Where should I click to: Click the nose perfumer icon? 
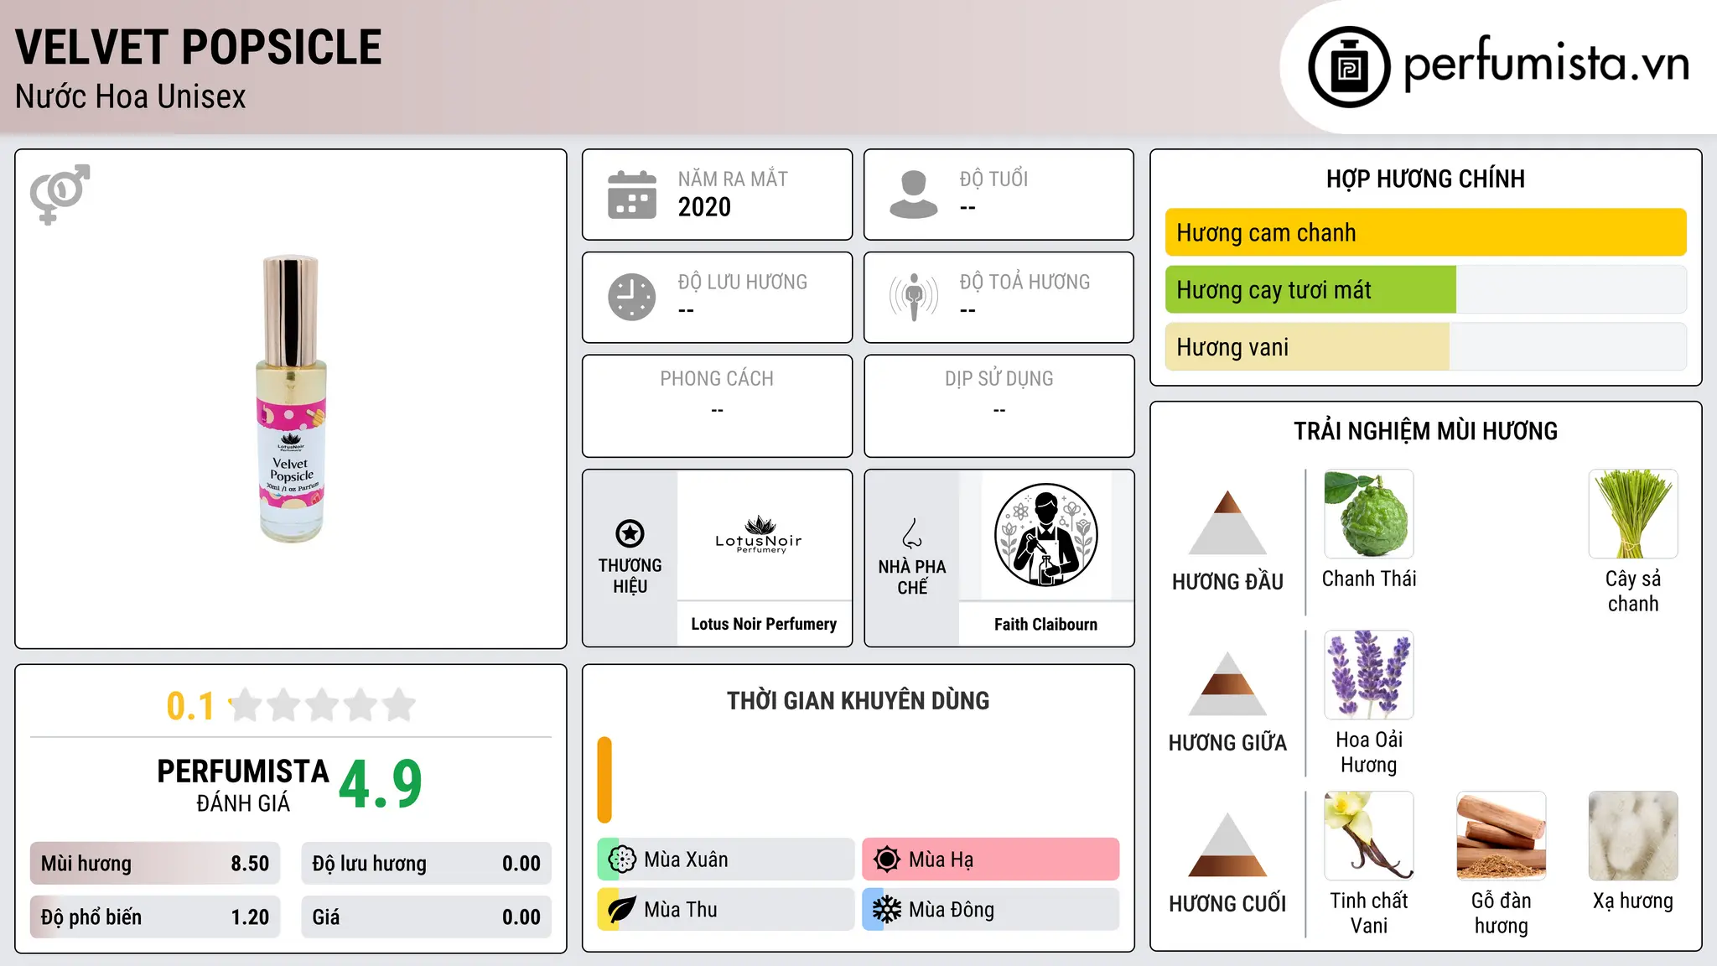point(912,533)
